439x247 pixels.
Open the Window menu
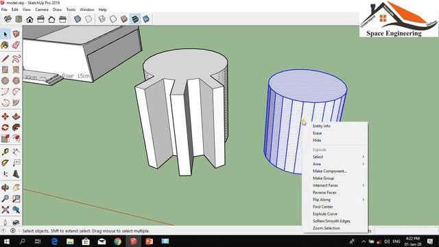point(87,10)
